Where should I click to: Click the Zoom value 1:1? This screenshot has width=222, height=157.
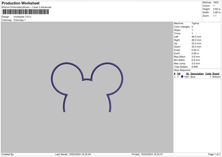click(215, 16)
